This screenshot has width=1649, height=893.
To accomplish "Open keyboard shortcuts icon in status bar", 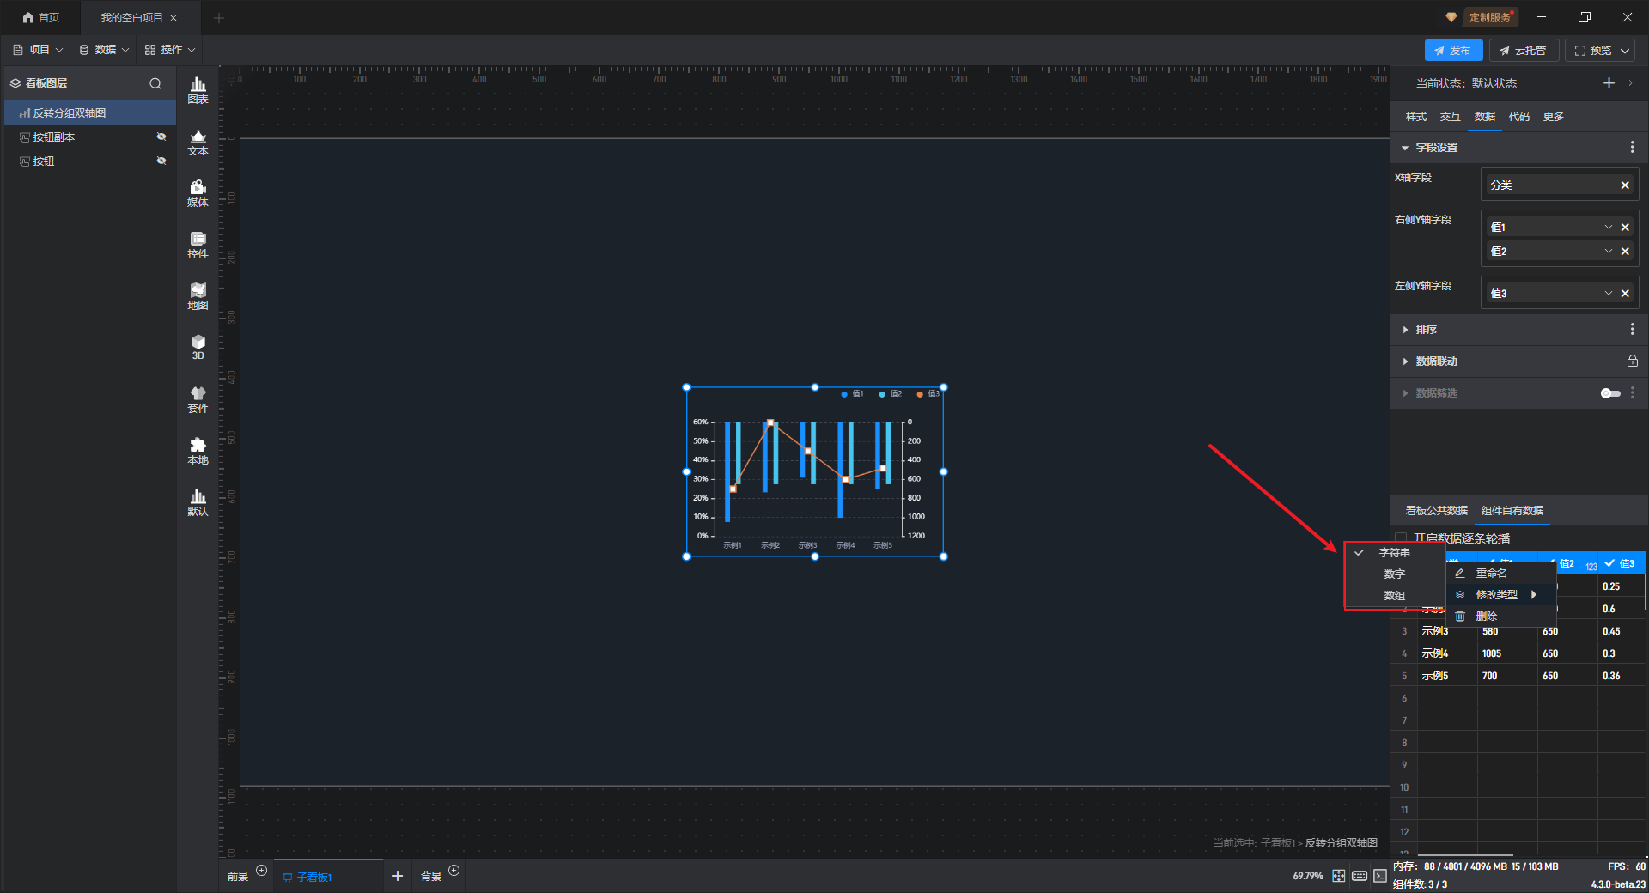I will tap(1360, 876).
